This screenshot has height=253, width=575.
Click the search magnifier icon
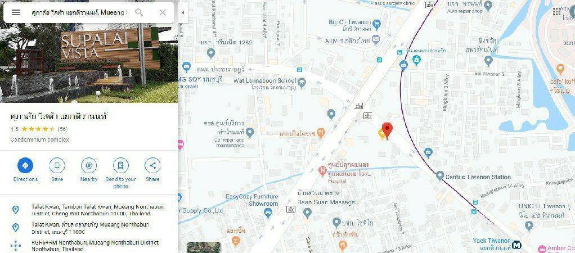pos(139,12)
